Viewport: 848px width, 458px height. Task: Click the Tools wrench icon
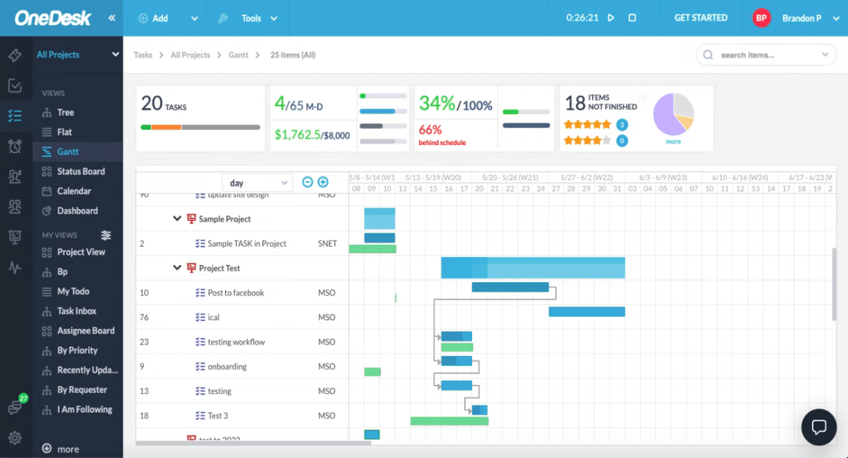point(222,19)
